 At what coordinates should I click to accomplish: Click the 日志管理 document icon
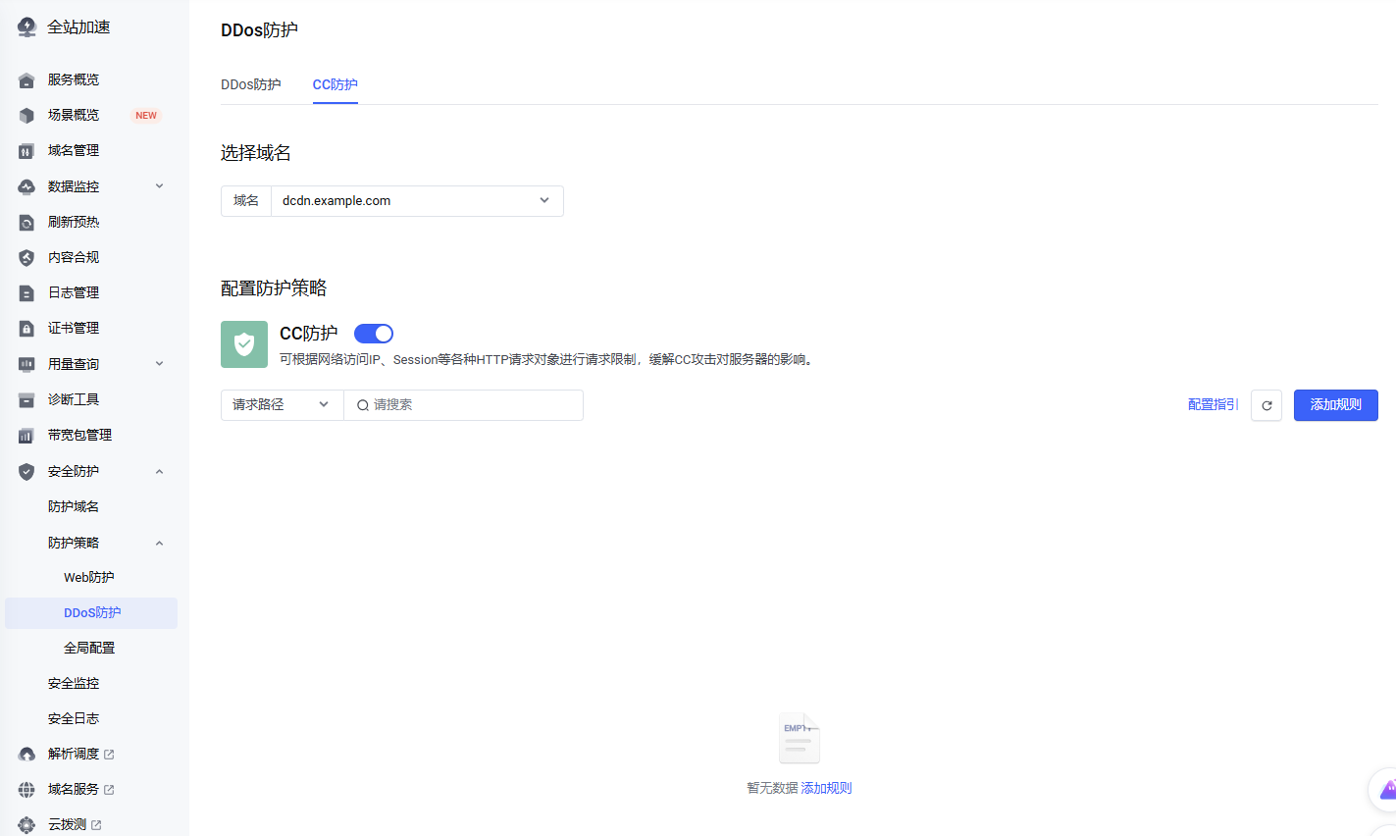[26, 293]
